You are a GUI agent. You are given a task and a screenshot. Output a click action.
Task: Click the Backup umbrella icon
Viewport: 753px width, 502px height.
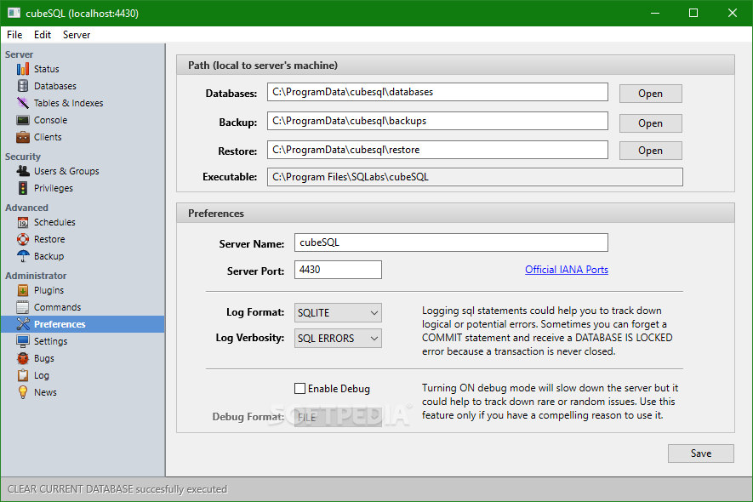click(23, 256)
